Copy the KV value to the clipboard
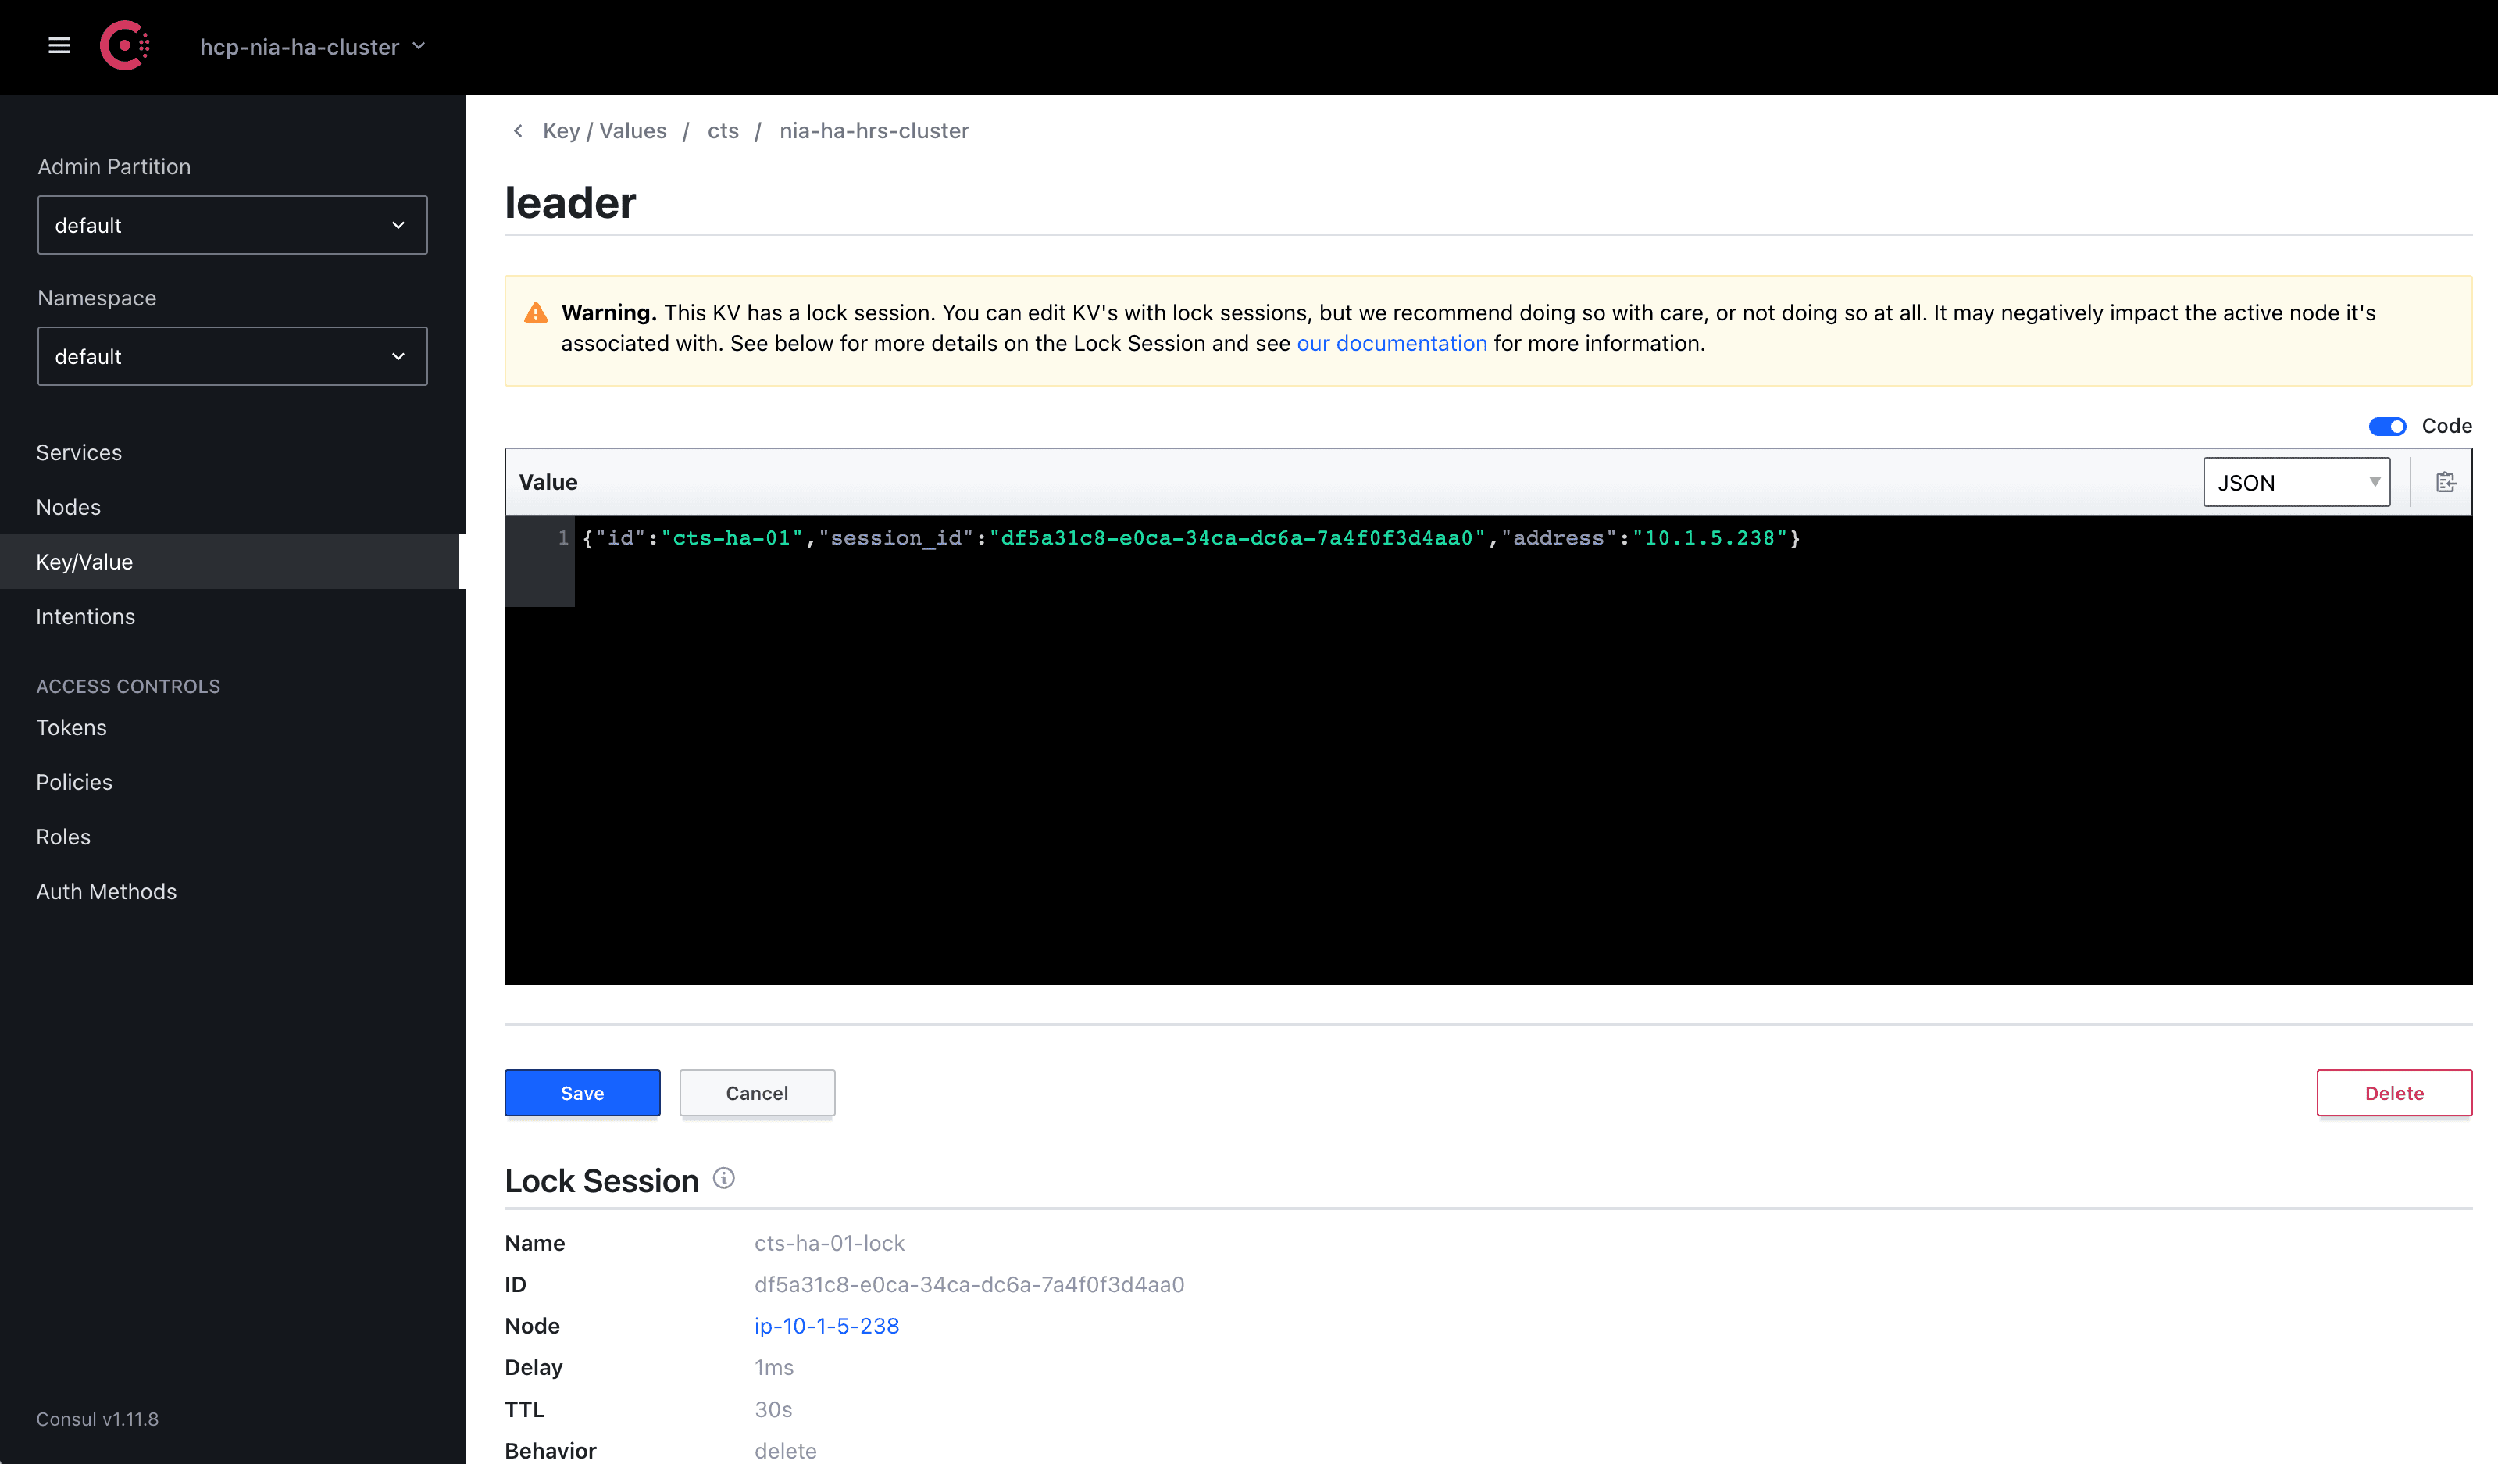 point(2444,483)
